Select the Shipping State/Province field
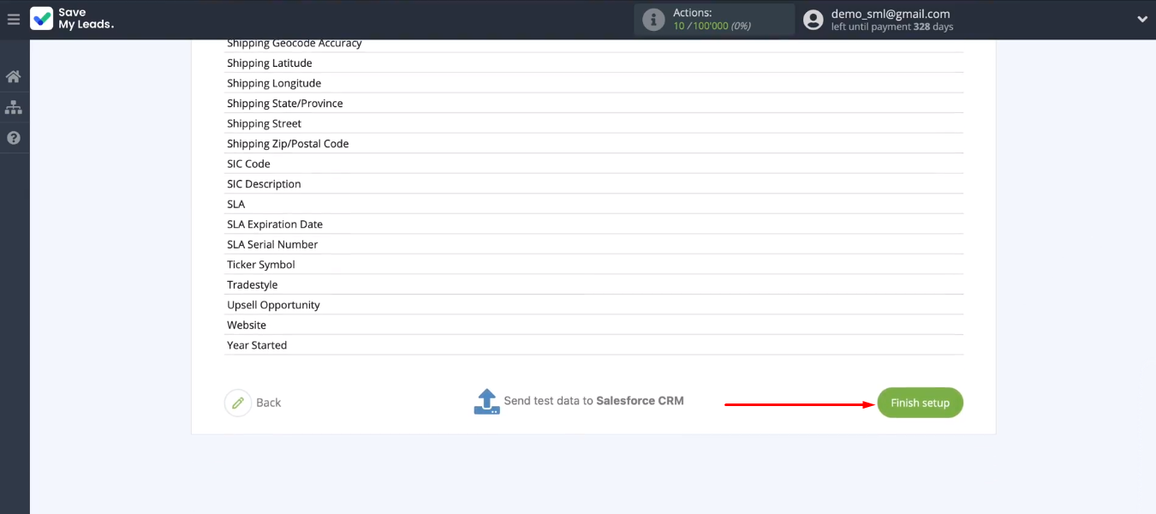The image size is (1156, 514). coord(593,104)
